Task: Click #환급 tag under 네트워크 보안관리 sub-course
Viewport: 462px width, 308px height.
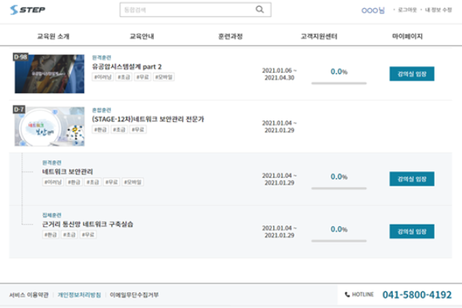Action: coord(74,182)
